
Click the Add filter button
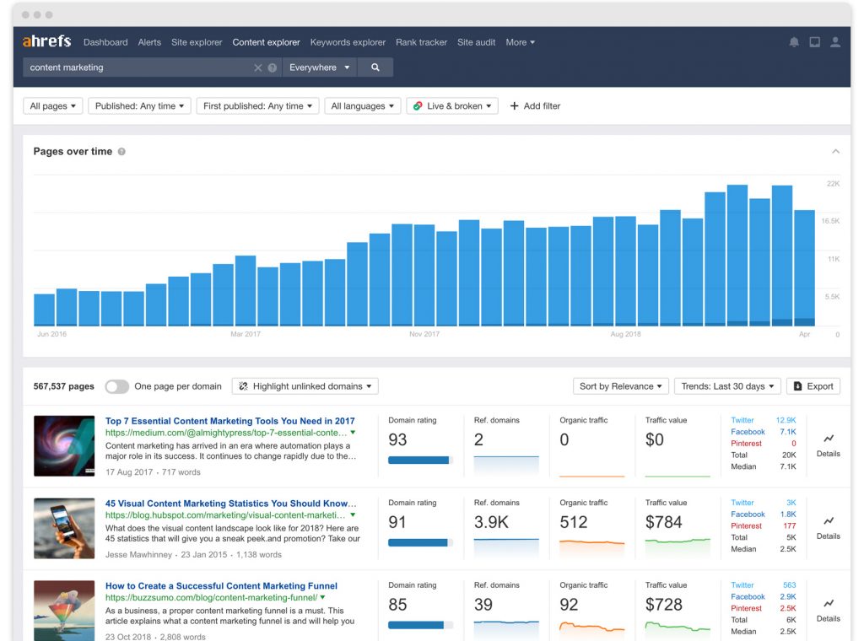coord(535,105)
